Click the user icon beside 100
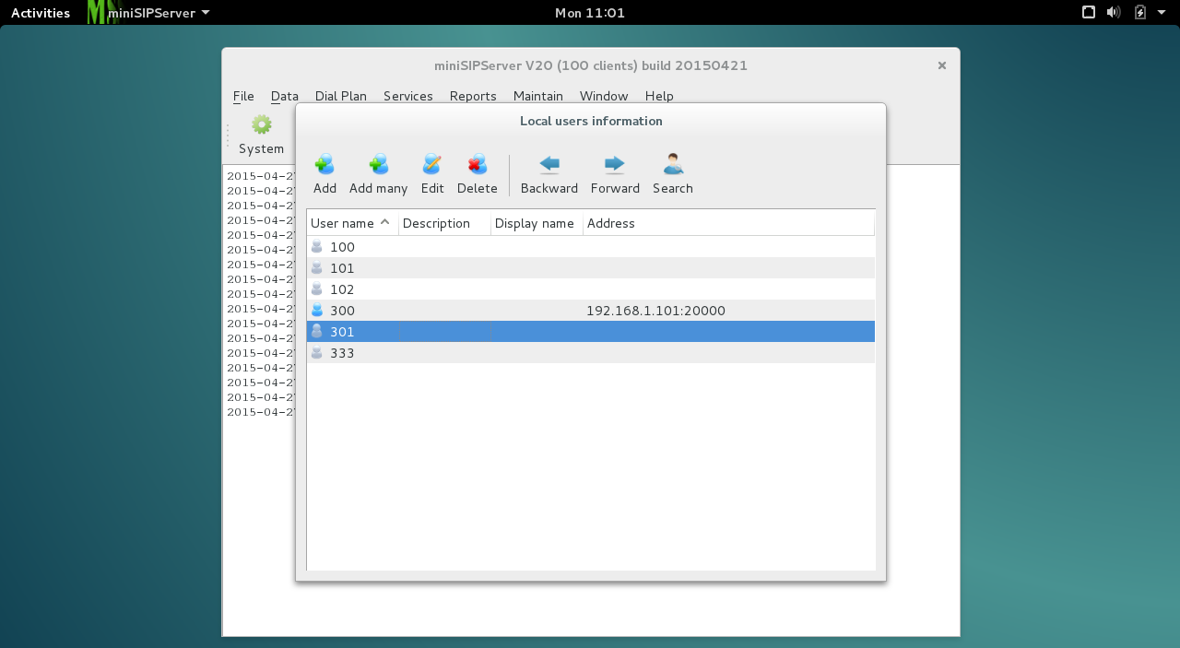Viewport: 1180px width, 648px height. [x=317, y=247]
